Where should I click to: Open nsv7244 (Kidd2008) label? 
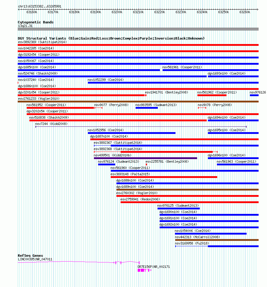[51, 124]
